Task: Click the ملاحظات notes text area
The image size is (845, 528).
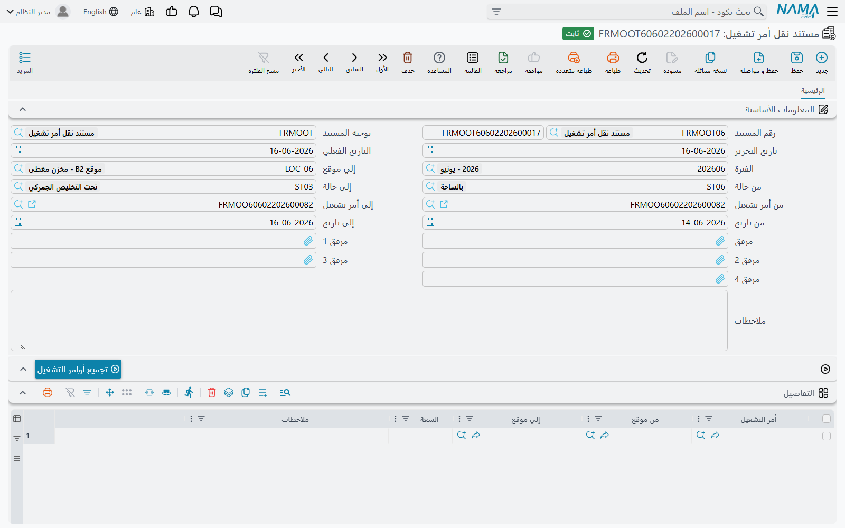Action: 369,320
